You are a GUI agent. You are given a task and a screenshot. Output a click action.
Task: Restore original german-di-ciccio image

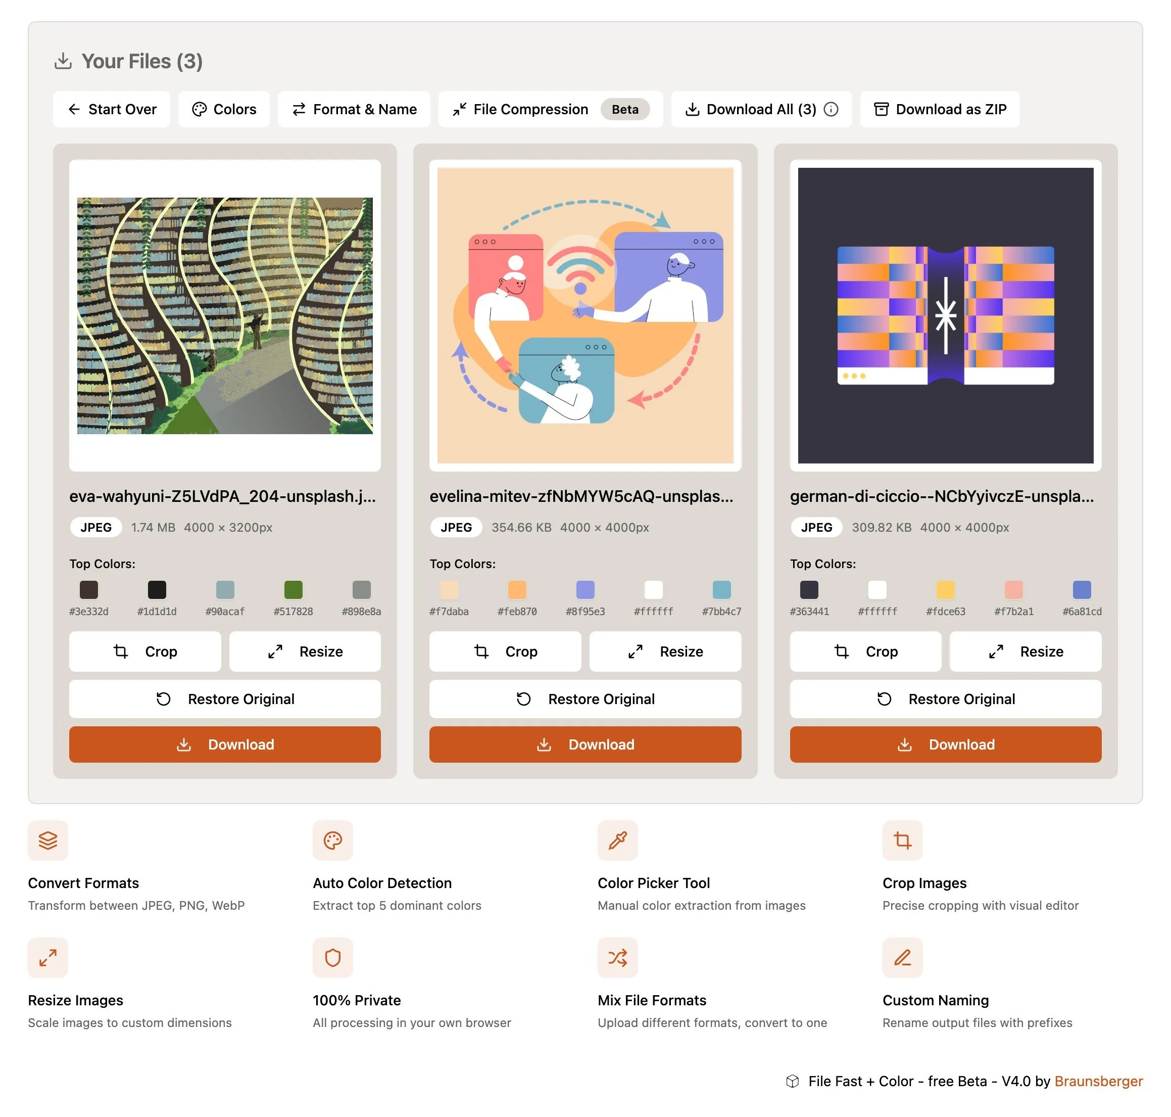click(x=945, y=699)
